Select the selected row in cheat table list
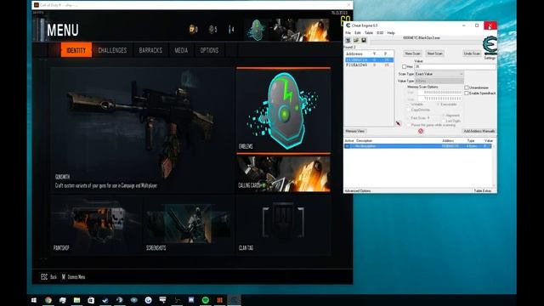 tap(417, 146)
